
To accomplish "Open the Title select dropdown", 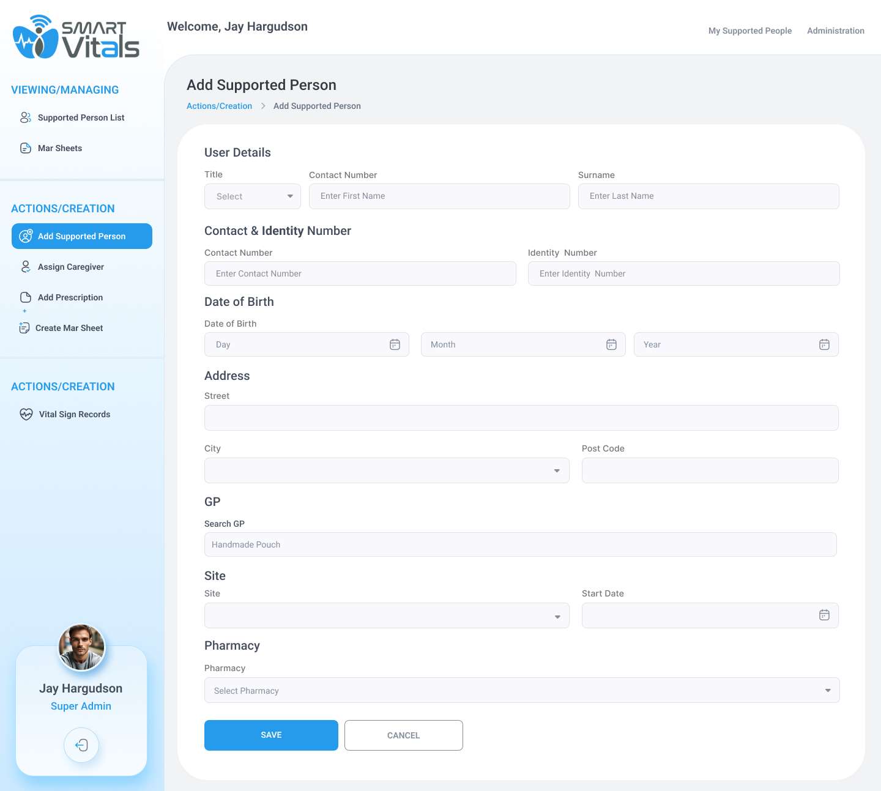I will (253, 196).
